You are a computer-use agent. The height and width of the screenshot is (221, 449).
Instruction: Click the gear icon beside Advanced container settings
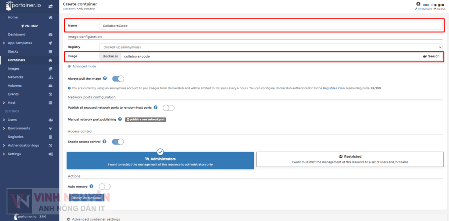point(68,219)
